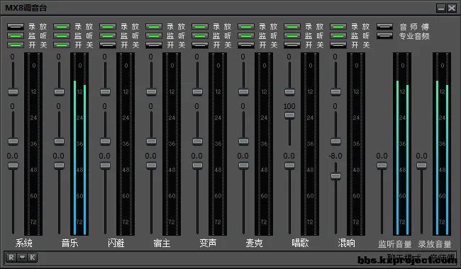Toggle 录放 for the 变声 channel

pos(200,27)
